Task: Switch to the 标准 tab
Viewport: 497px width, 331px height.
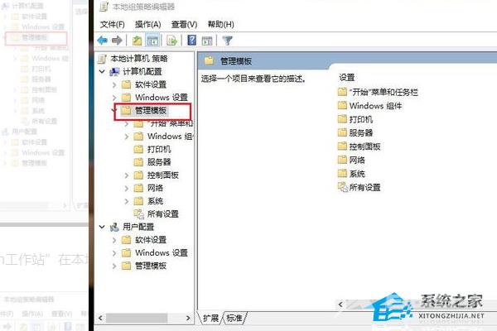Action: tap(234, 318)
